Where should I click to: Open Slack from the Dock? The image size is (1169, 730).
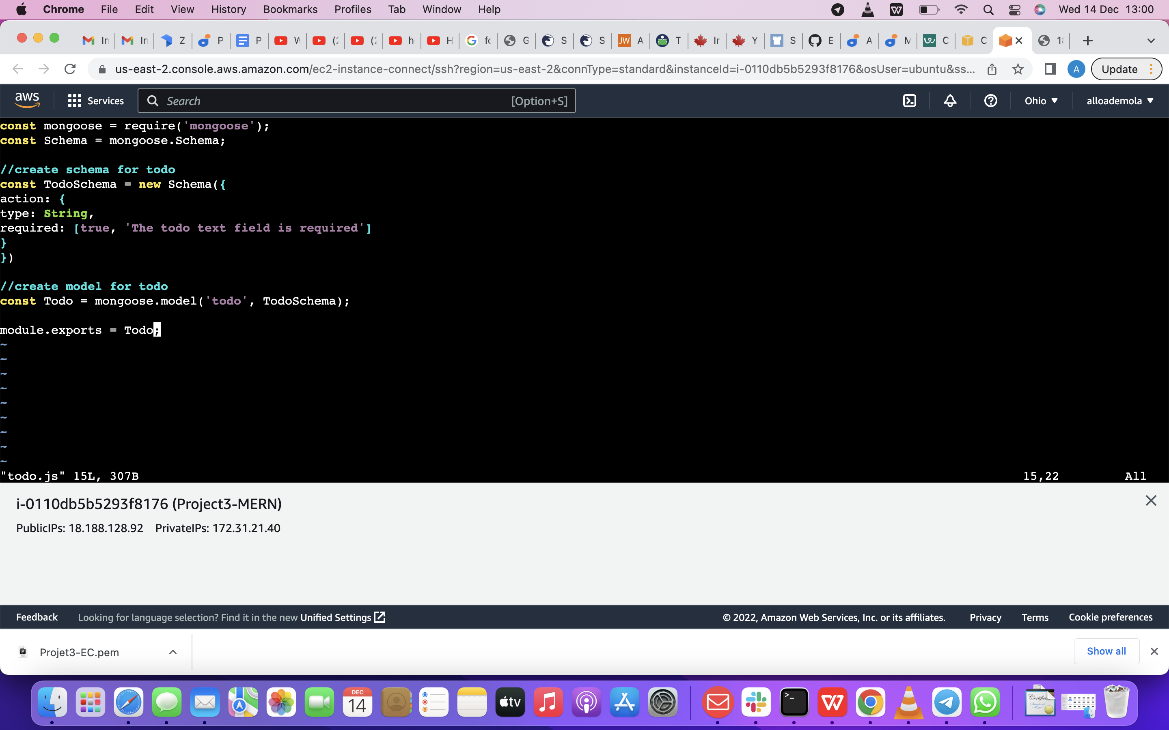[757, 702]
